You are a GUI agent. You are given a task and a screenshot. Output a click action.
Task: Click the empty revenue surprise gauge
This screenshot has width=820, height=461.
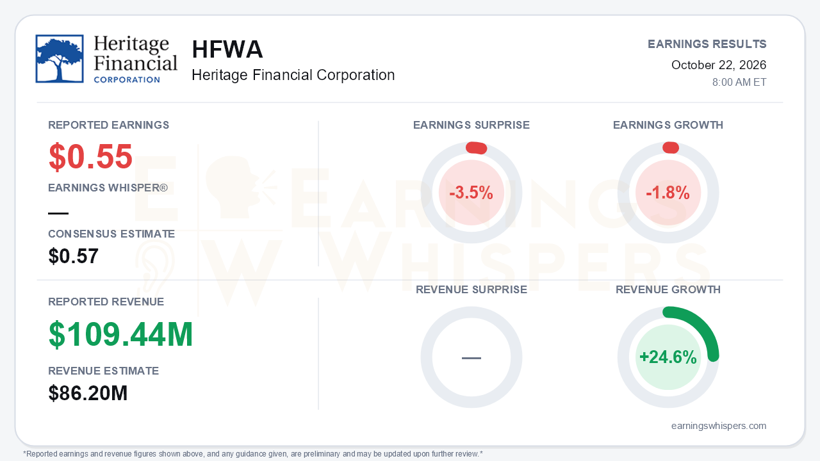tap(471, 357)
